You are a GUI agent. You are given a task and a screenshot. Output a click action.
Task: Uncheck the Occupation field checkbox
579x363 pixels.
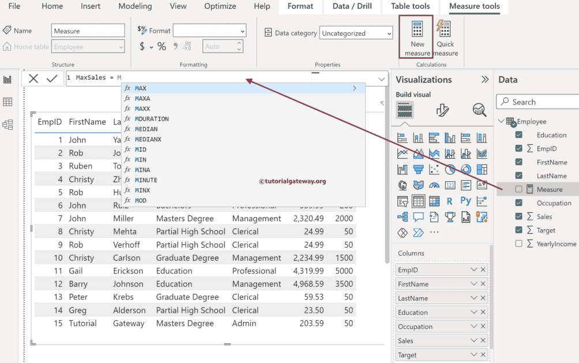click(519, 203)
